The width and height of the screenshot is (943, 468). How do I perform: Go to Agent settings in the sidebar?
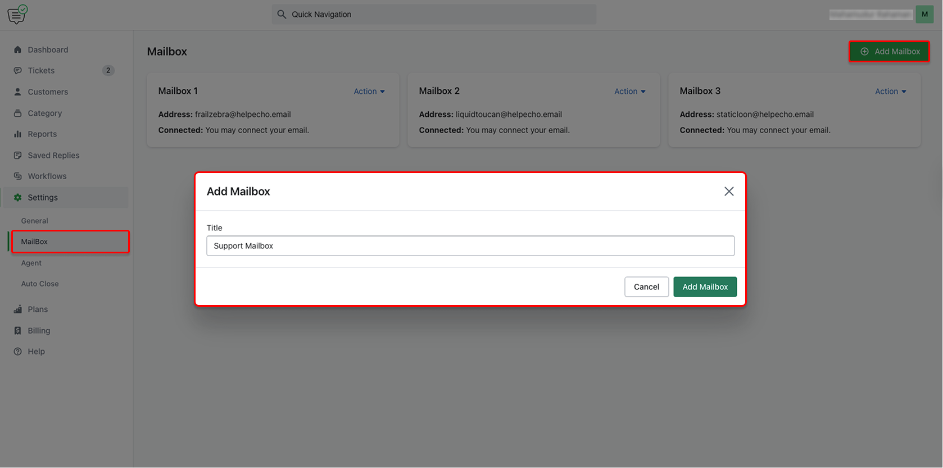pyautogui.click(x=31, y=263)
